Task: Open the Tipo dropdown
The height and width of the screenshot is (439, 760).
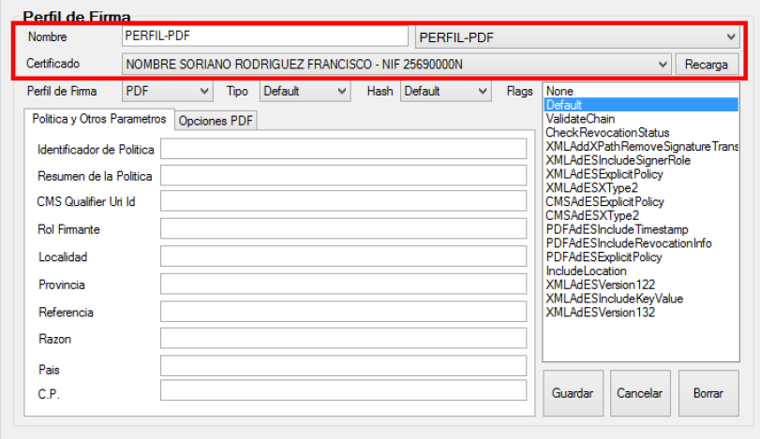Action: pos(305,91)
